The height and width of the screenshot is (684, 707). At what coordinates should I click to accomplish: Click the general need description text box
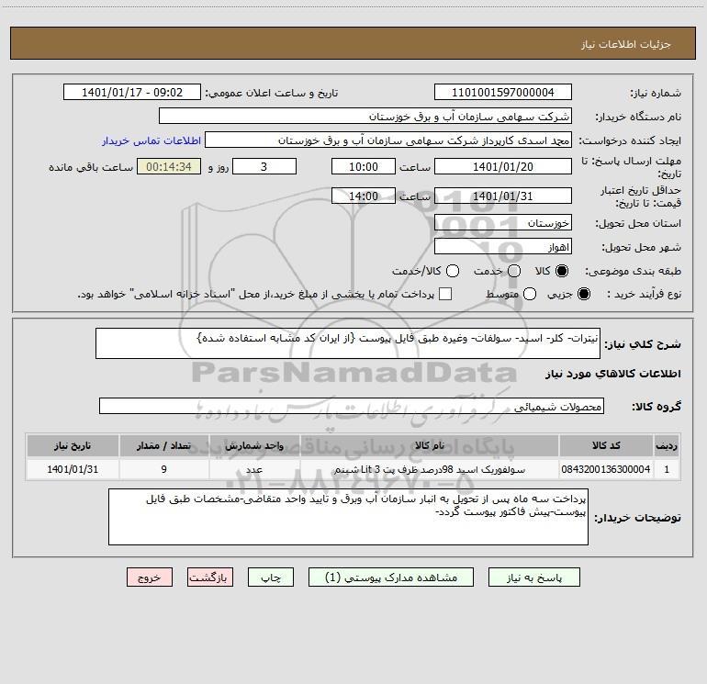[x=348, y=343]
